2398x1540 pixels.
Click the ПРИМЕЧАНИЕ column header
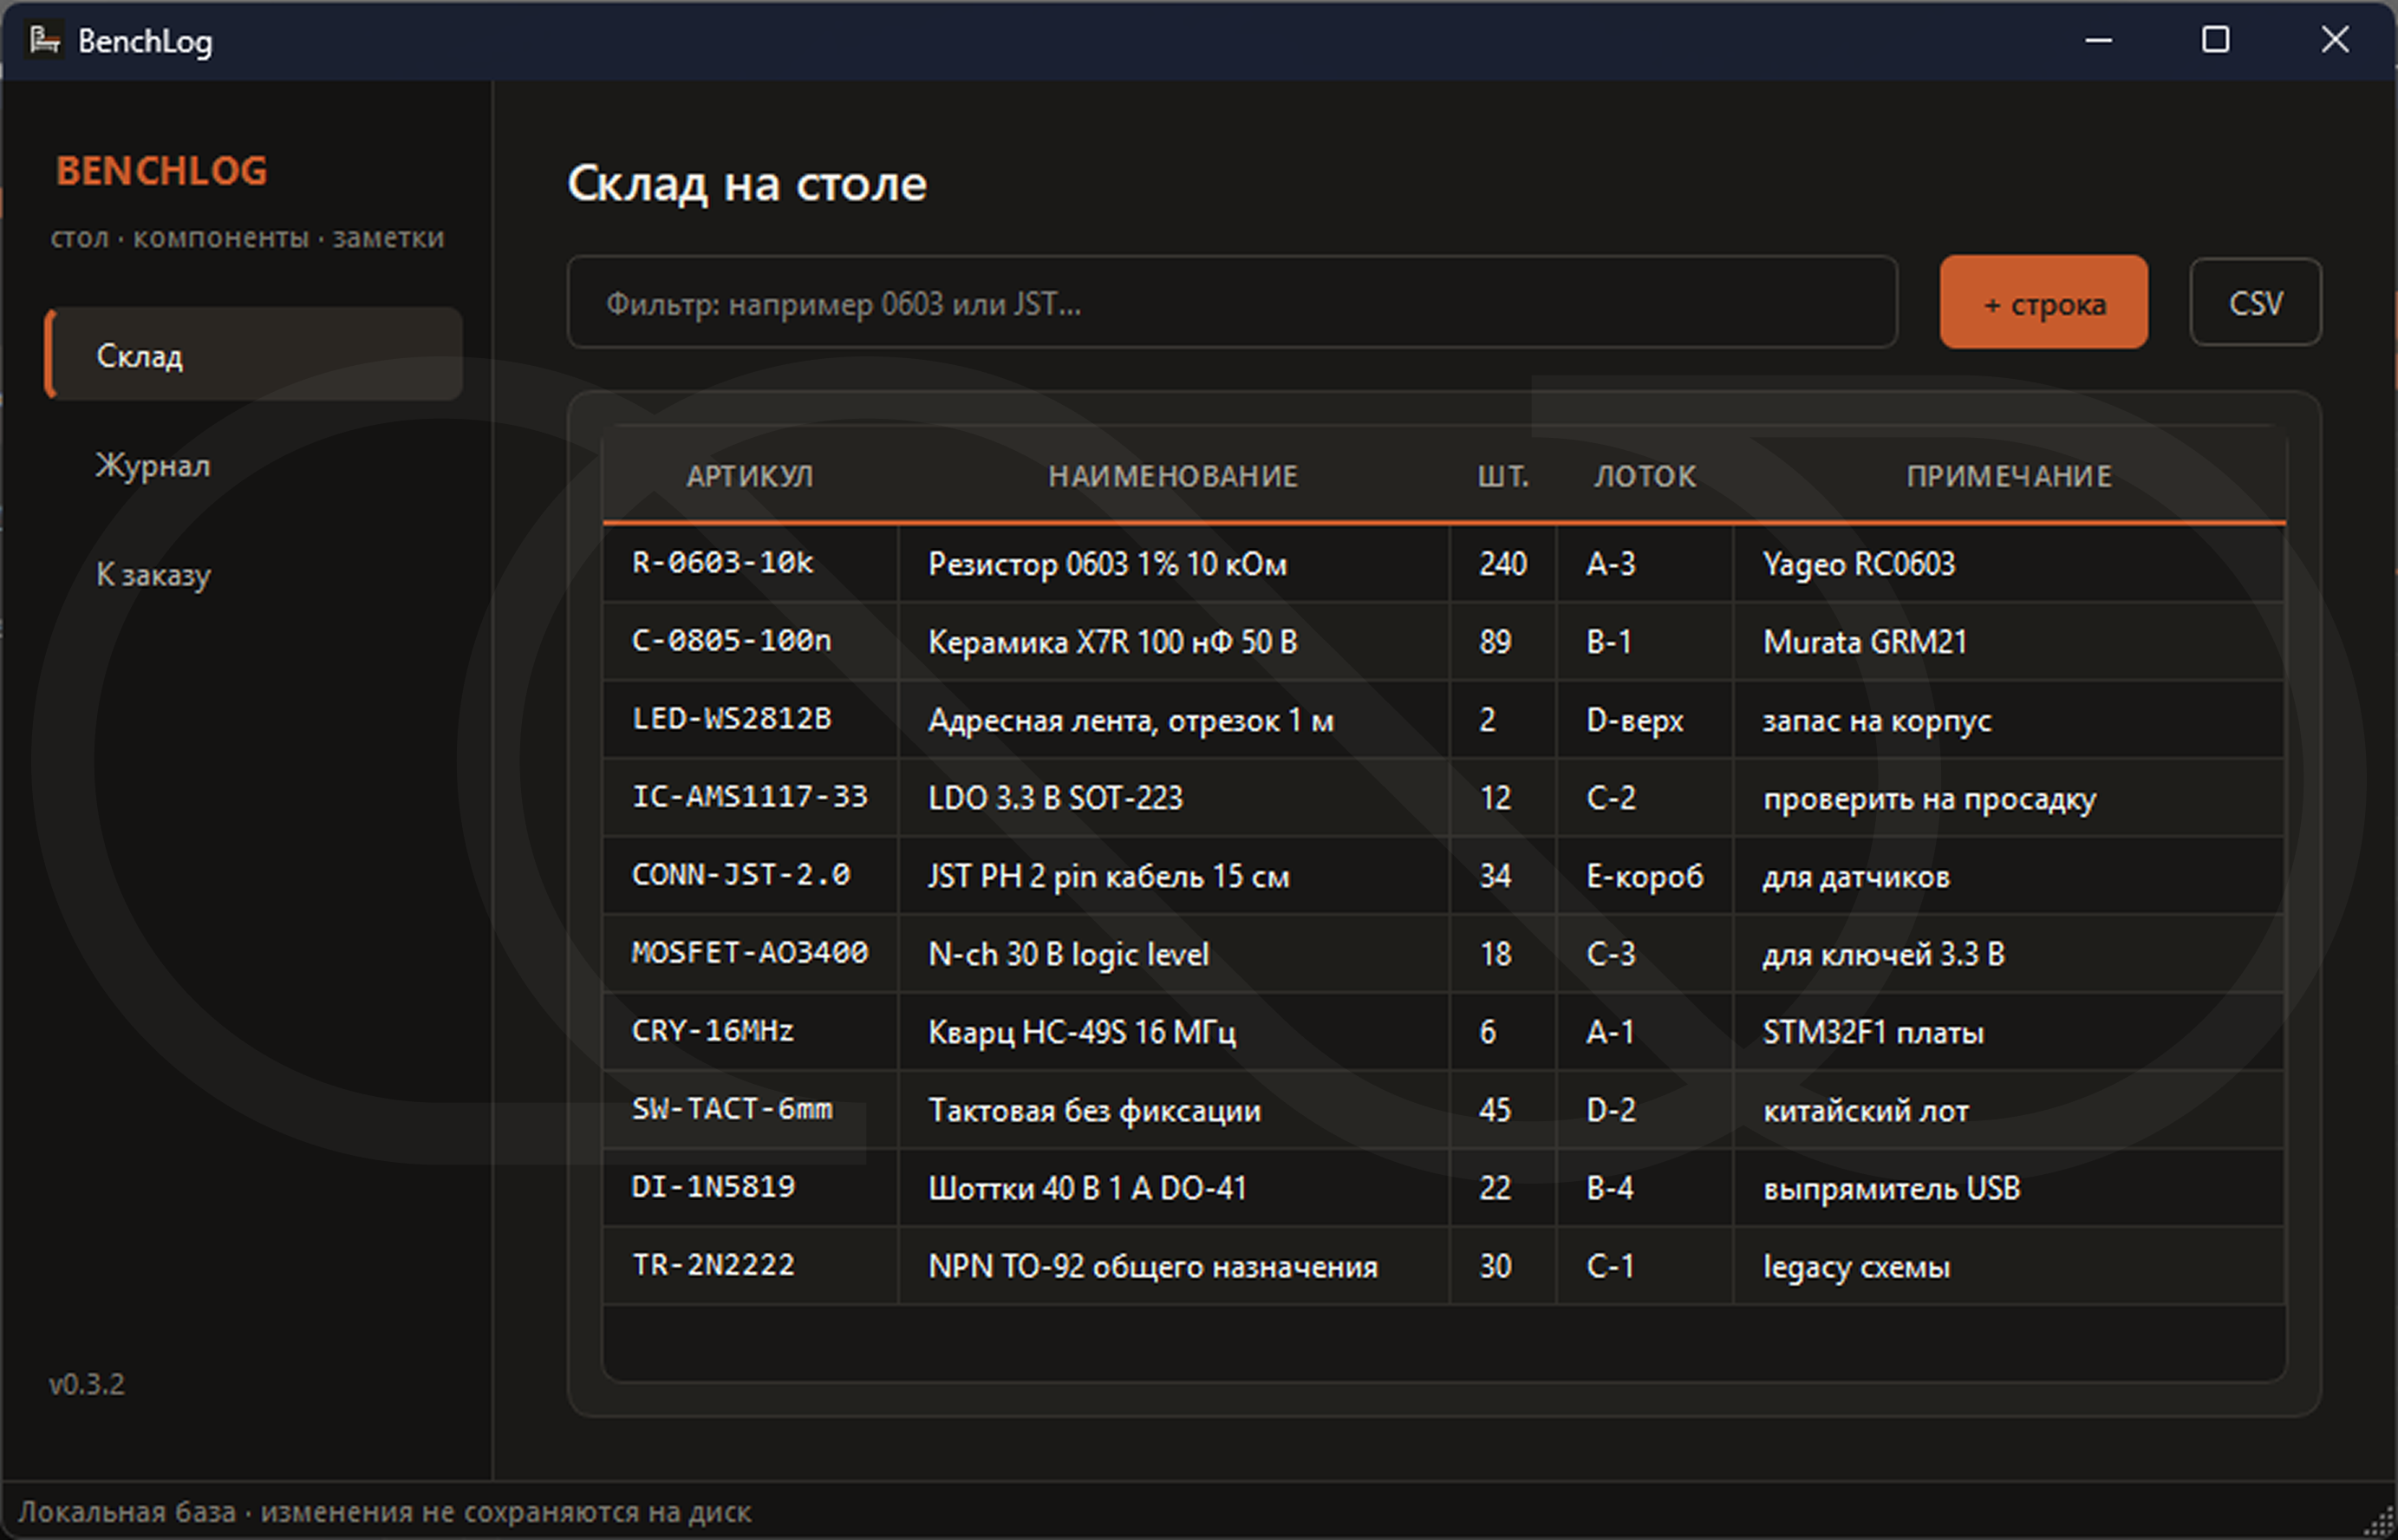pos(2008,476)
